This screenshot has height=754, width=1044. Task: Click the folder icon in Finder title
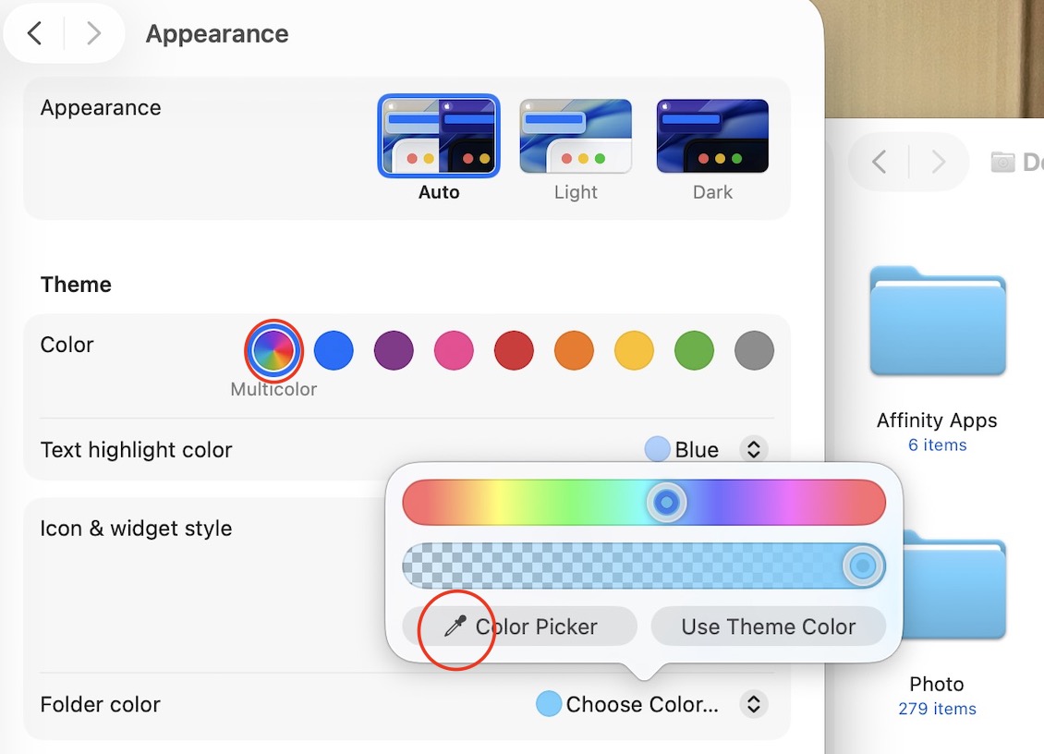coord(1002,162)
